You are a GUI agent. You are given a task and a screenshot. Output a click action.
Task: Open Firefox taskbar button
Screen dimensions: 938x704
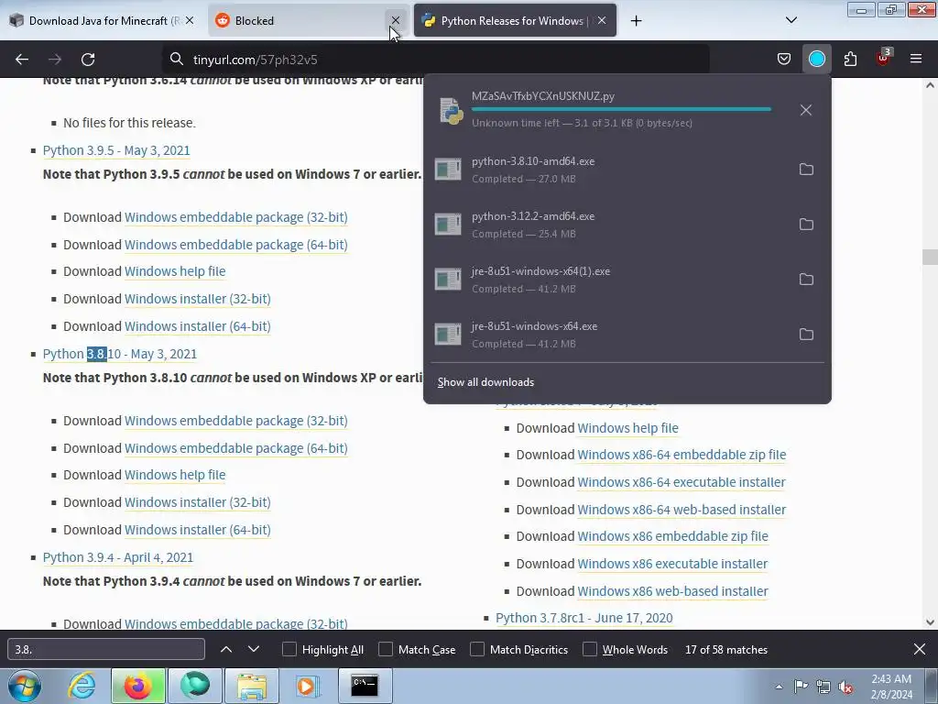click(x=138, y=686)
